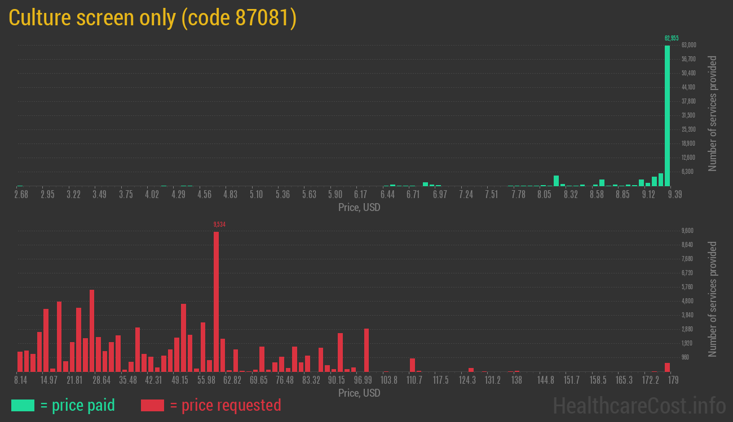Select the 9.39 tick on upper price axis
Image resolution: width=733 pixels, height=422 pixels.
674,195
